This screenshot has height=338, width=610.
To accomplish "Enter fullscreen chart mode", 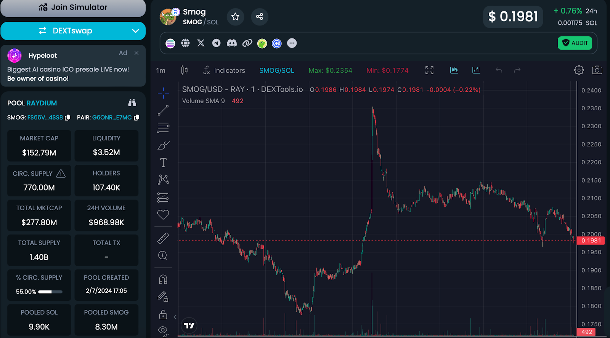I will tap(429, 70).
